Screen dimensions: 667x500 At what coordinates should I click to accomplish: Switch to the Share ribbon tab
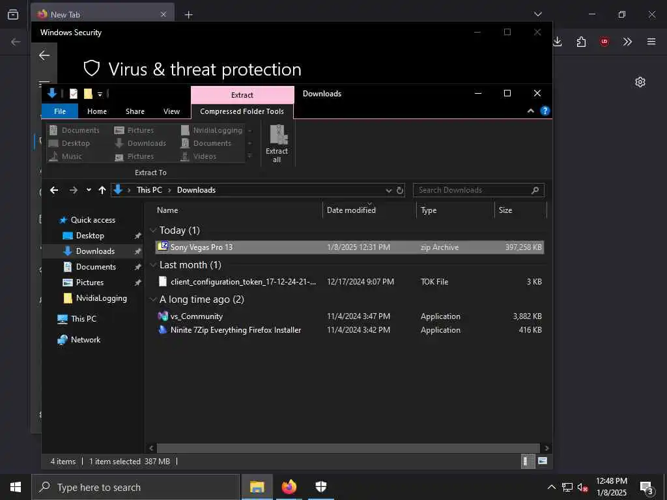pos(135,111)
